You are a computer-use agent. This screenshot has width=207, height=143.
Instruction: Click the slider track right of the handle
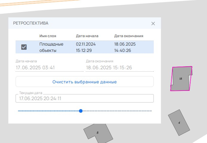[117, 111]
